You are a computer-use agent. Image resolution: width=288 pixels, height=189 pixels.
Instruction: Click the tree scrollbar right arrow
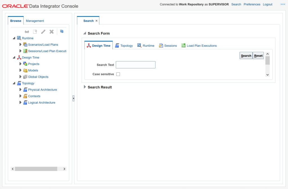pyautogui.click(x=64, y=169)
